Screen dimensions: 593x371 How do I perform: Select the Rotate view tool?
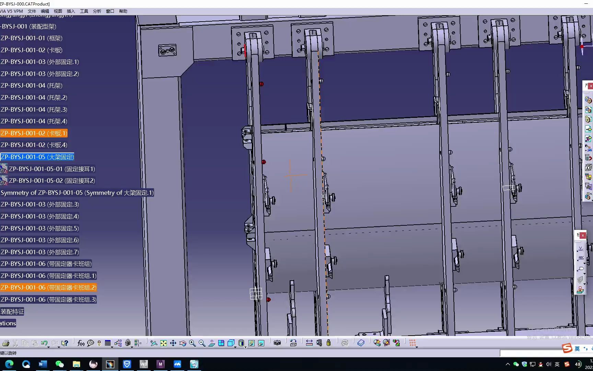click(183, 343)
